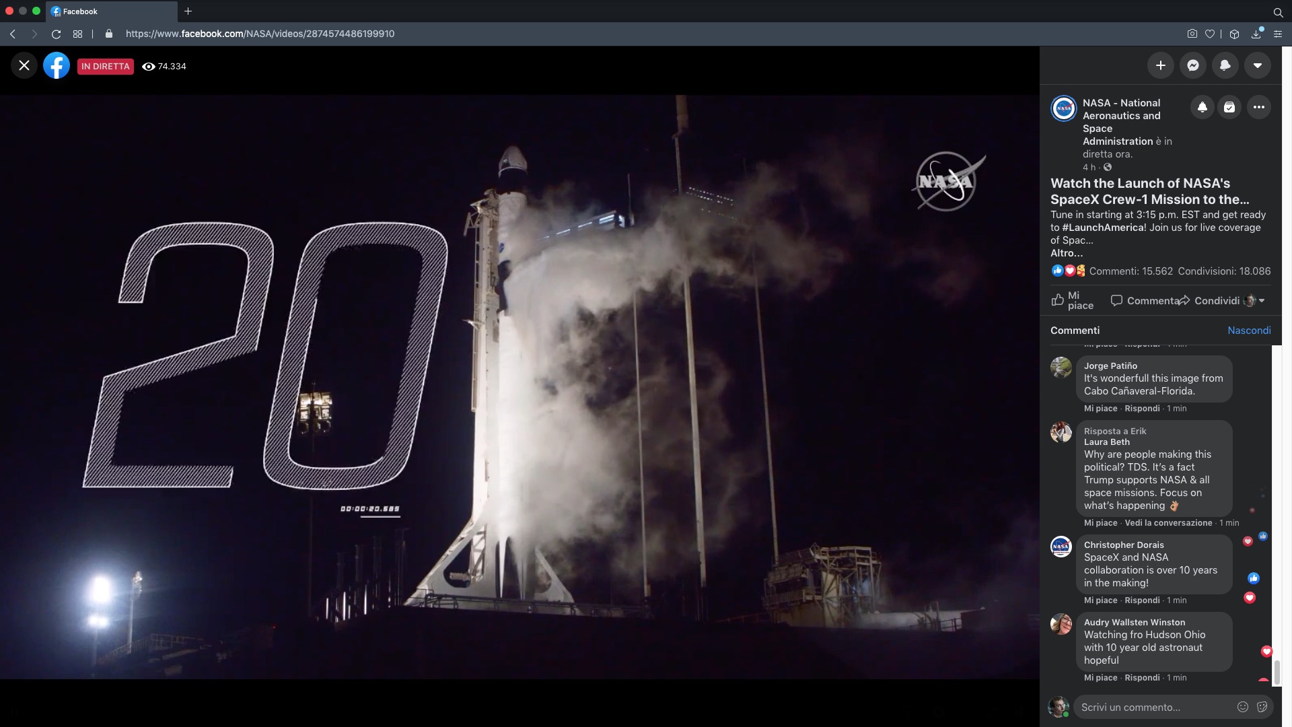Click Jorge Patiño's avatar
The width and height of the screenshot is (1292, 727).
tap(1061, 367)
